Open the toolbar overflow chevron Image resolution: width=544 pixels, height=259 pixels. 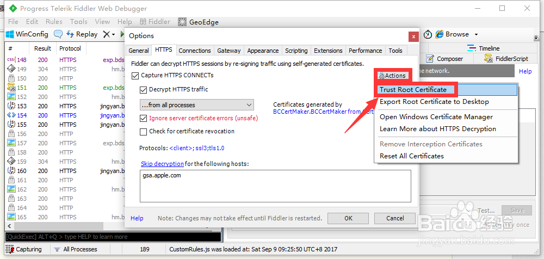[536, 38]
